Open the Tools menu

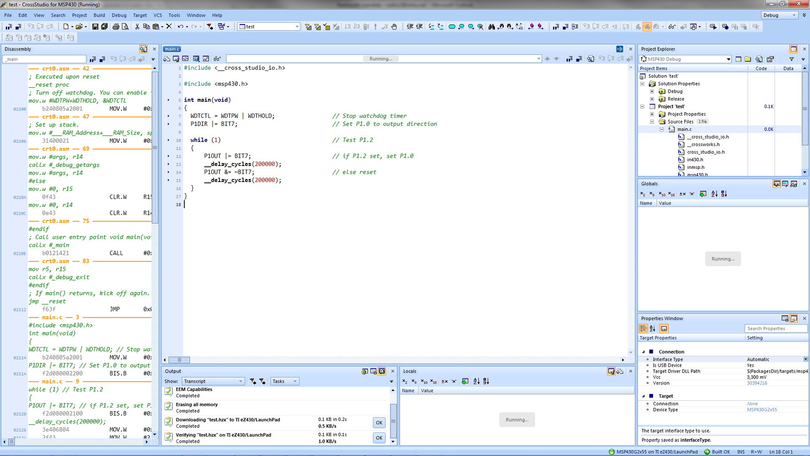174,15
